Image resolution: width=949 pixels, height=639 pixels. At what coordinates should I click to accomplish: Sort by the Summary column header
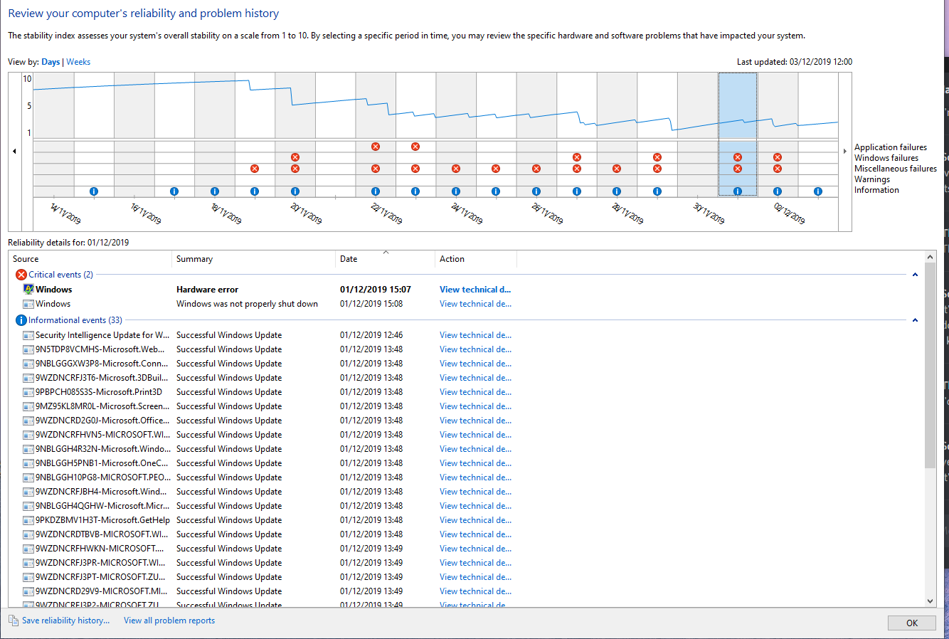pos(253,259)
